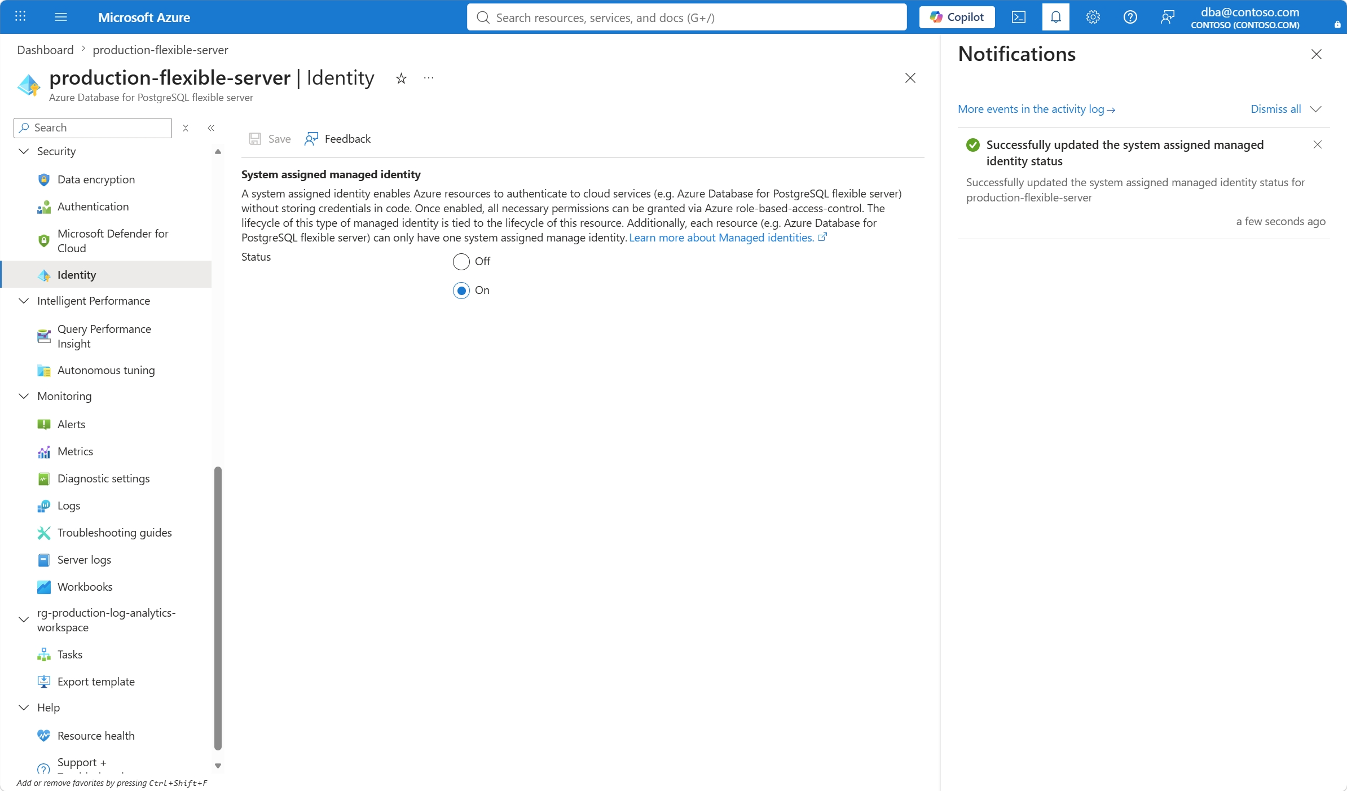The height and width of the screenshot is (791, 1347).
Task: Open Diagnostic settings page
Action: [104, 478]
